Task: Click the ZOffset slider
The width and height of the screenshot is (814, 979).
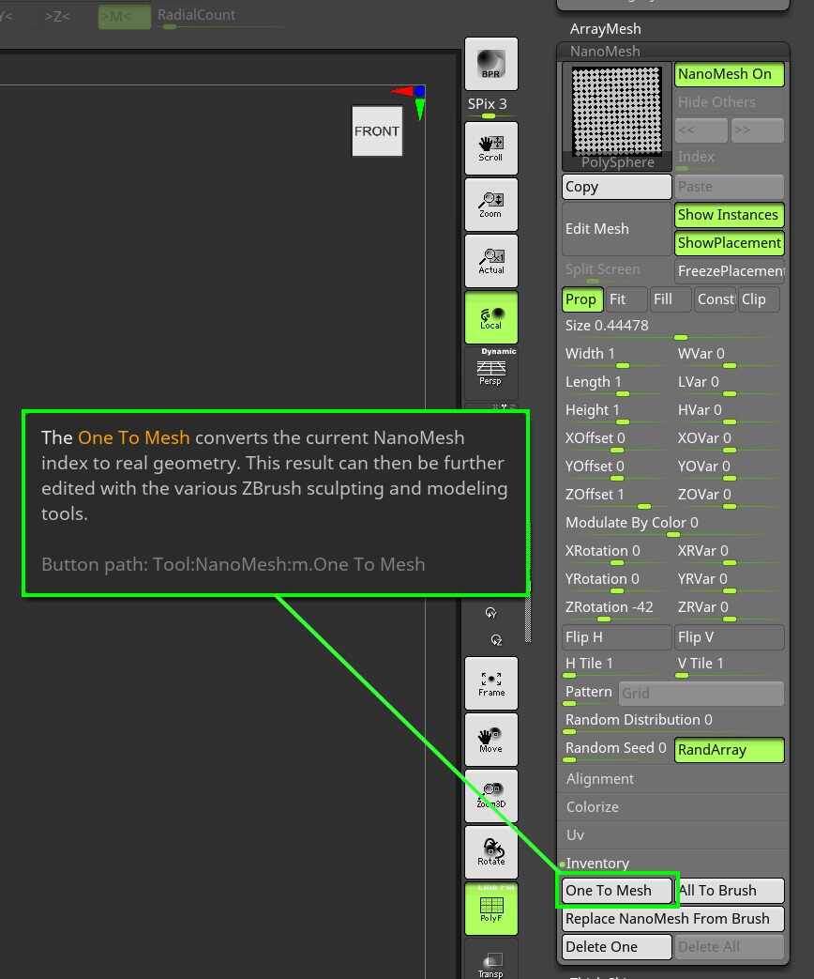Action: point(617,497)
